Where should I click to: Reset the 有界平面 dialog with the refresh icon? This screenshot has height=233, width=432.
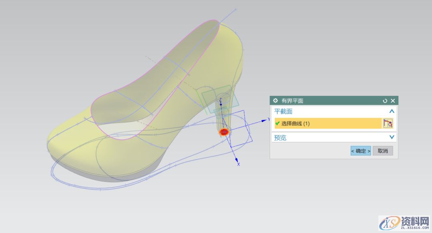(x=385, y=101)
